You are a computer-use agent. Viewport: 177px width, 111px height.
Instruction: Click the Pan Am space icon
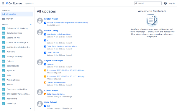[x=4, y=85]
